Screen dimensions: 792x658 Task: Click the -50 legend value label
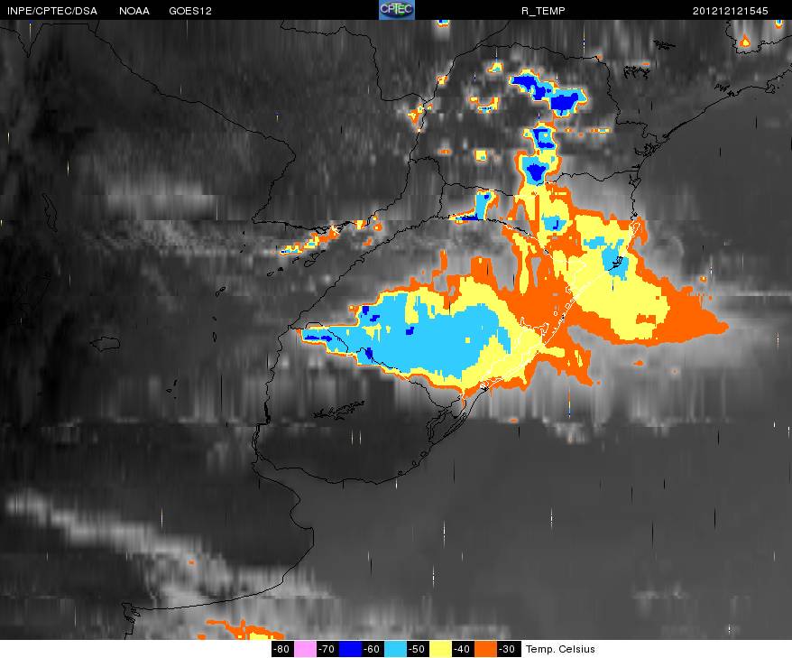click(x=418, y=649)
